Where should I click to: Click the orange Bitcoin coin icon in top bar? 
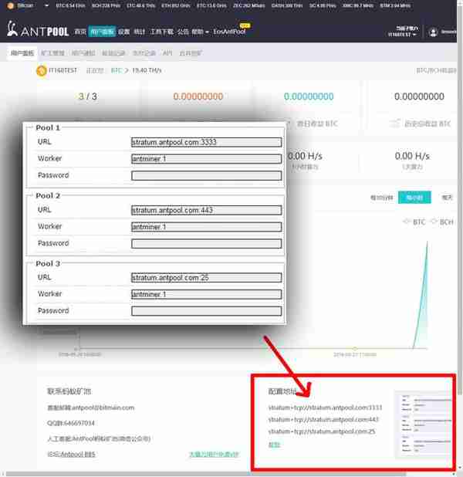tap(10, 5)
